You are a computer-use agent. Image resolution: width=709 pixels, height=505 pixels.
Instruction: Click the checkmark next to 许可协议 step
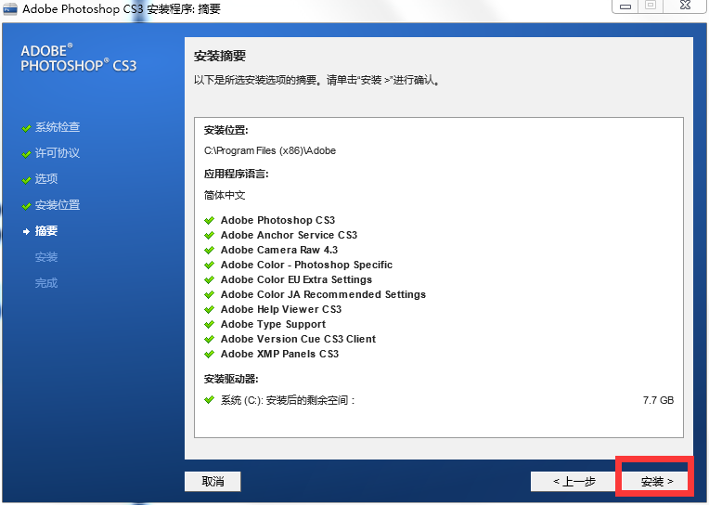pos(26,154)
